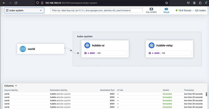Open the Firefox account profile icon
This screenshot has height=109, width=209.
(x=194, y=3)
